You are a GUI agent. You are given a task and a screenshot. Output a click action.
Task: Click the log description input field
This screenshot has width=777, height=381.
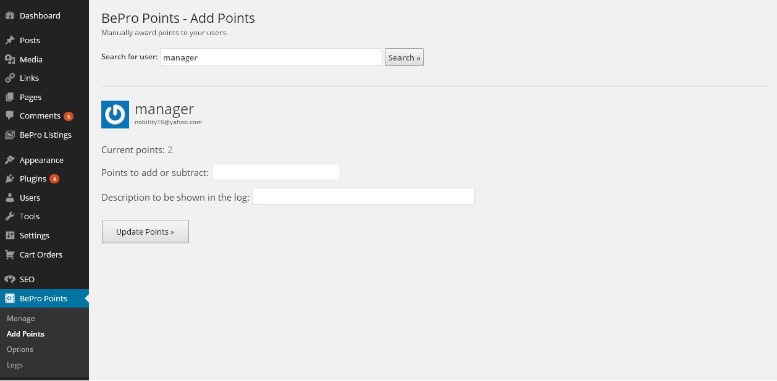(364, 196)
